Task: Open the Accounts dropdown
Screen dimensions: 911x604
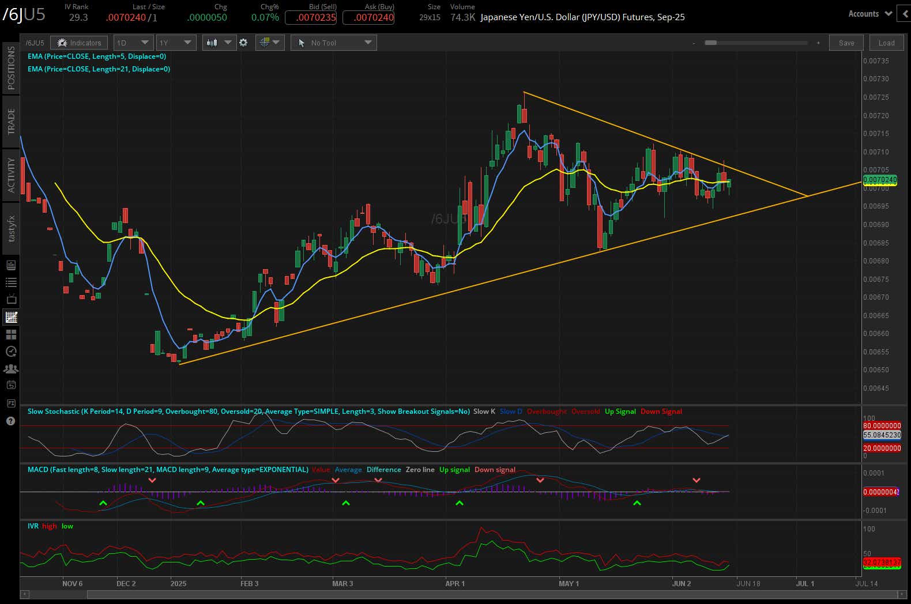Action: (870, 14)
